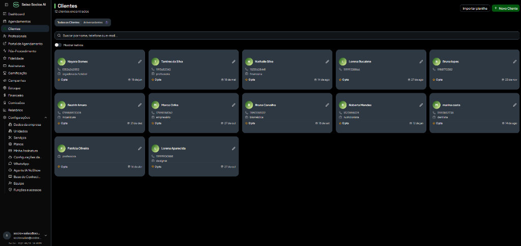Click the Comissões icon
The image size is (521, 246).
(5, 103)
